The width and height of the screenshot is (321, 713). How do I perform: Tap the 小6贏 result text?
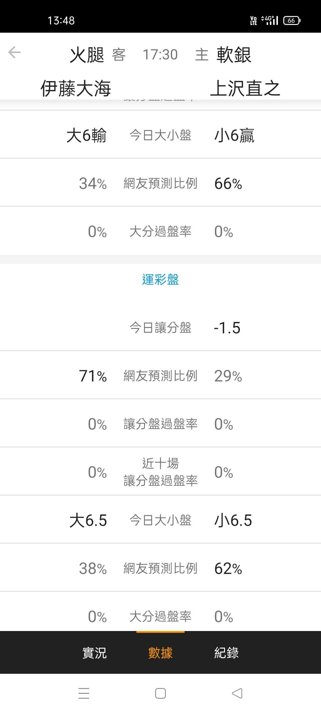[234, 135]
